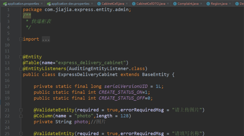Expand the folded import block in gutter
Viewport: 244px width, 136px height.
(x=21, y=39)
